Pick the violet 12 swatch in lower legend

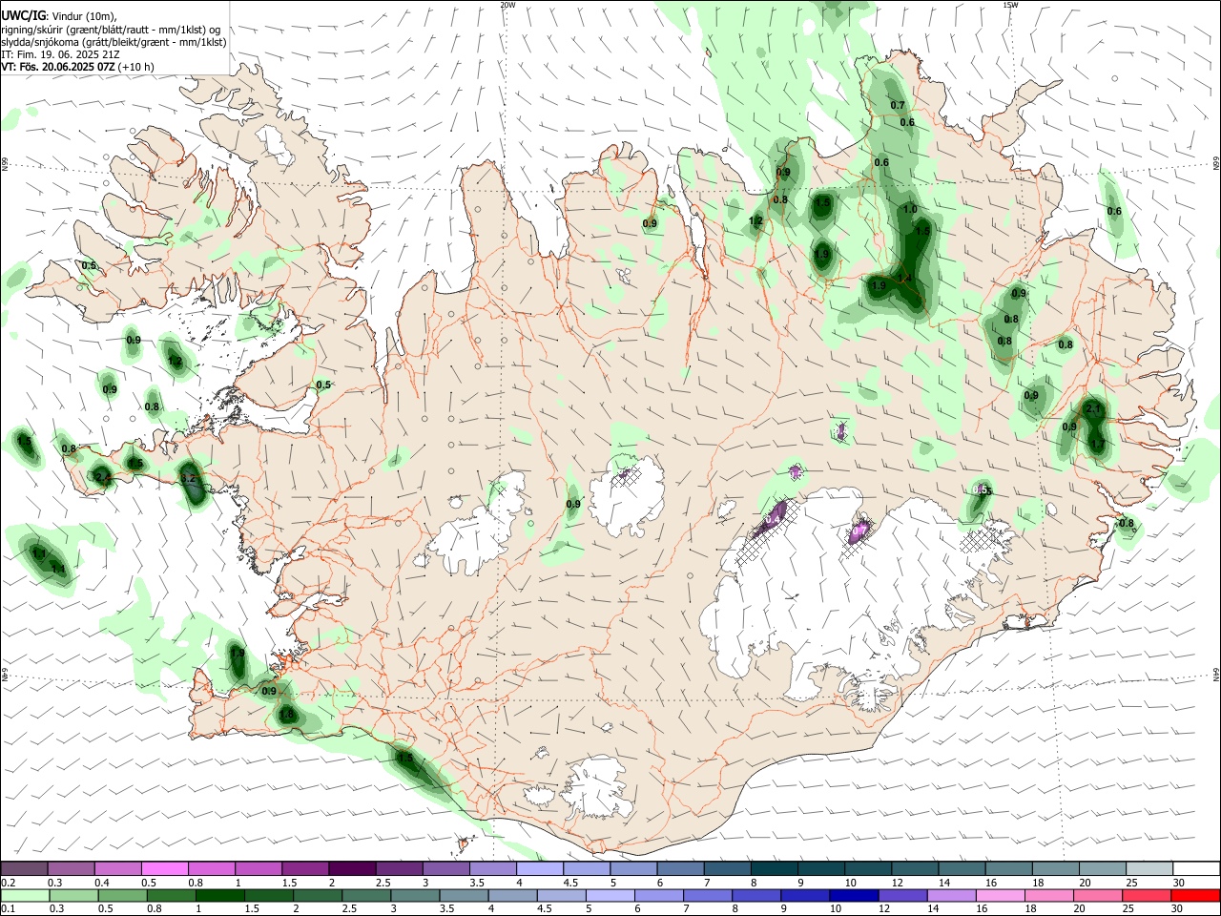[x=903, y=895]
